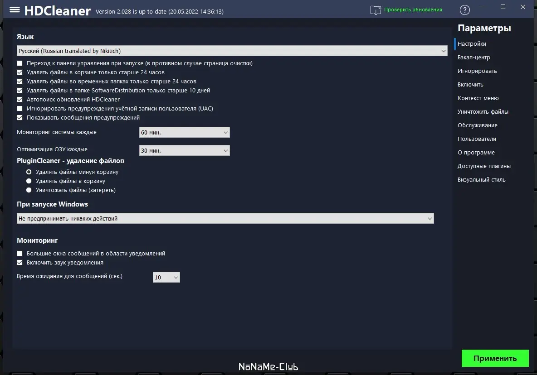Expand Мониторинг системы 60 мин. dropdown
This screenshot has height=375, width=537.
pyautogui.click(x=184, y=132)
